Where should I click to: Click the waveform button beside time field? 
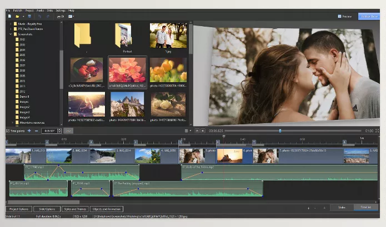tap(68, 131)
